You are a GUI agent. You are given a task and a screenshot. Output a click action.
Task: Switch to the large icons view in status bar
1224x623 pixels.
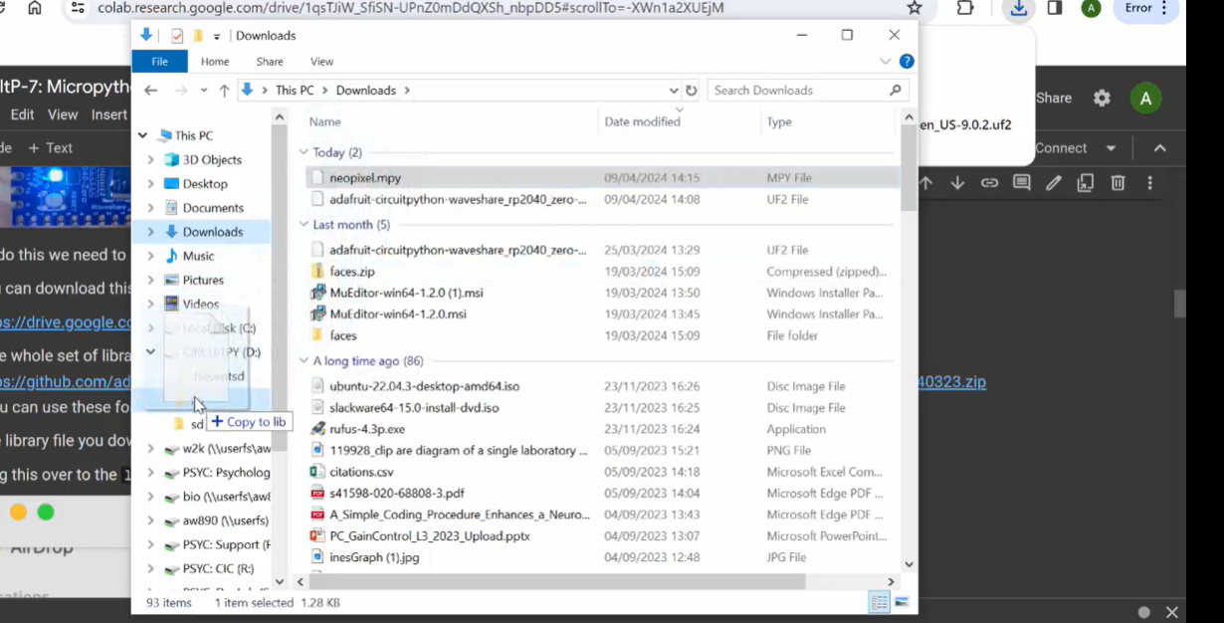click(x=901, y=602)
